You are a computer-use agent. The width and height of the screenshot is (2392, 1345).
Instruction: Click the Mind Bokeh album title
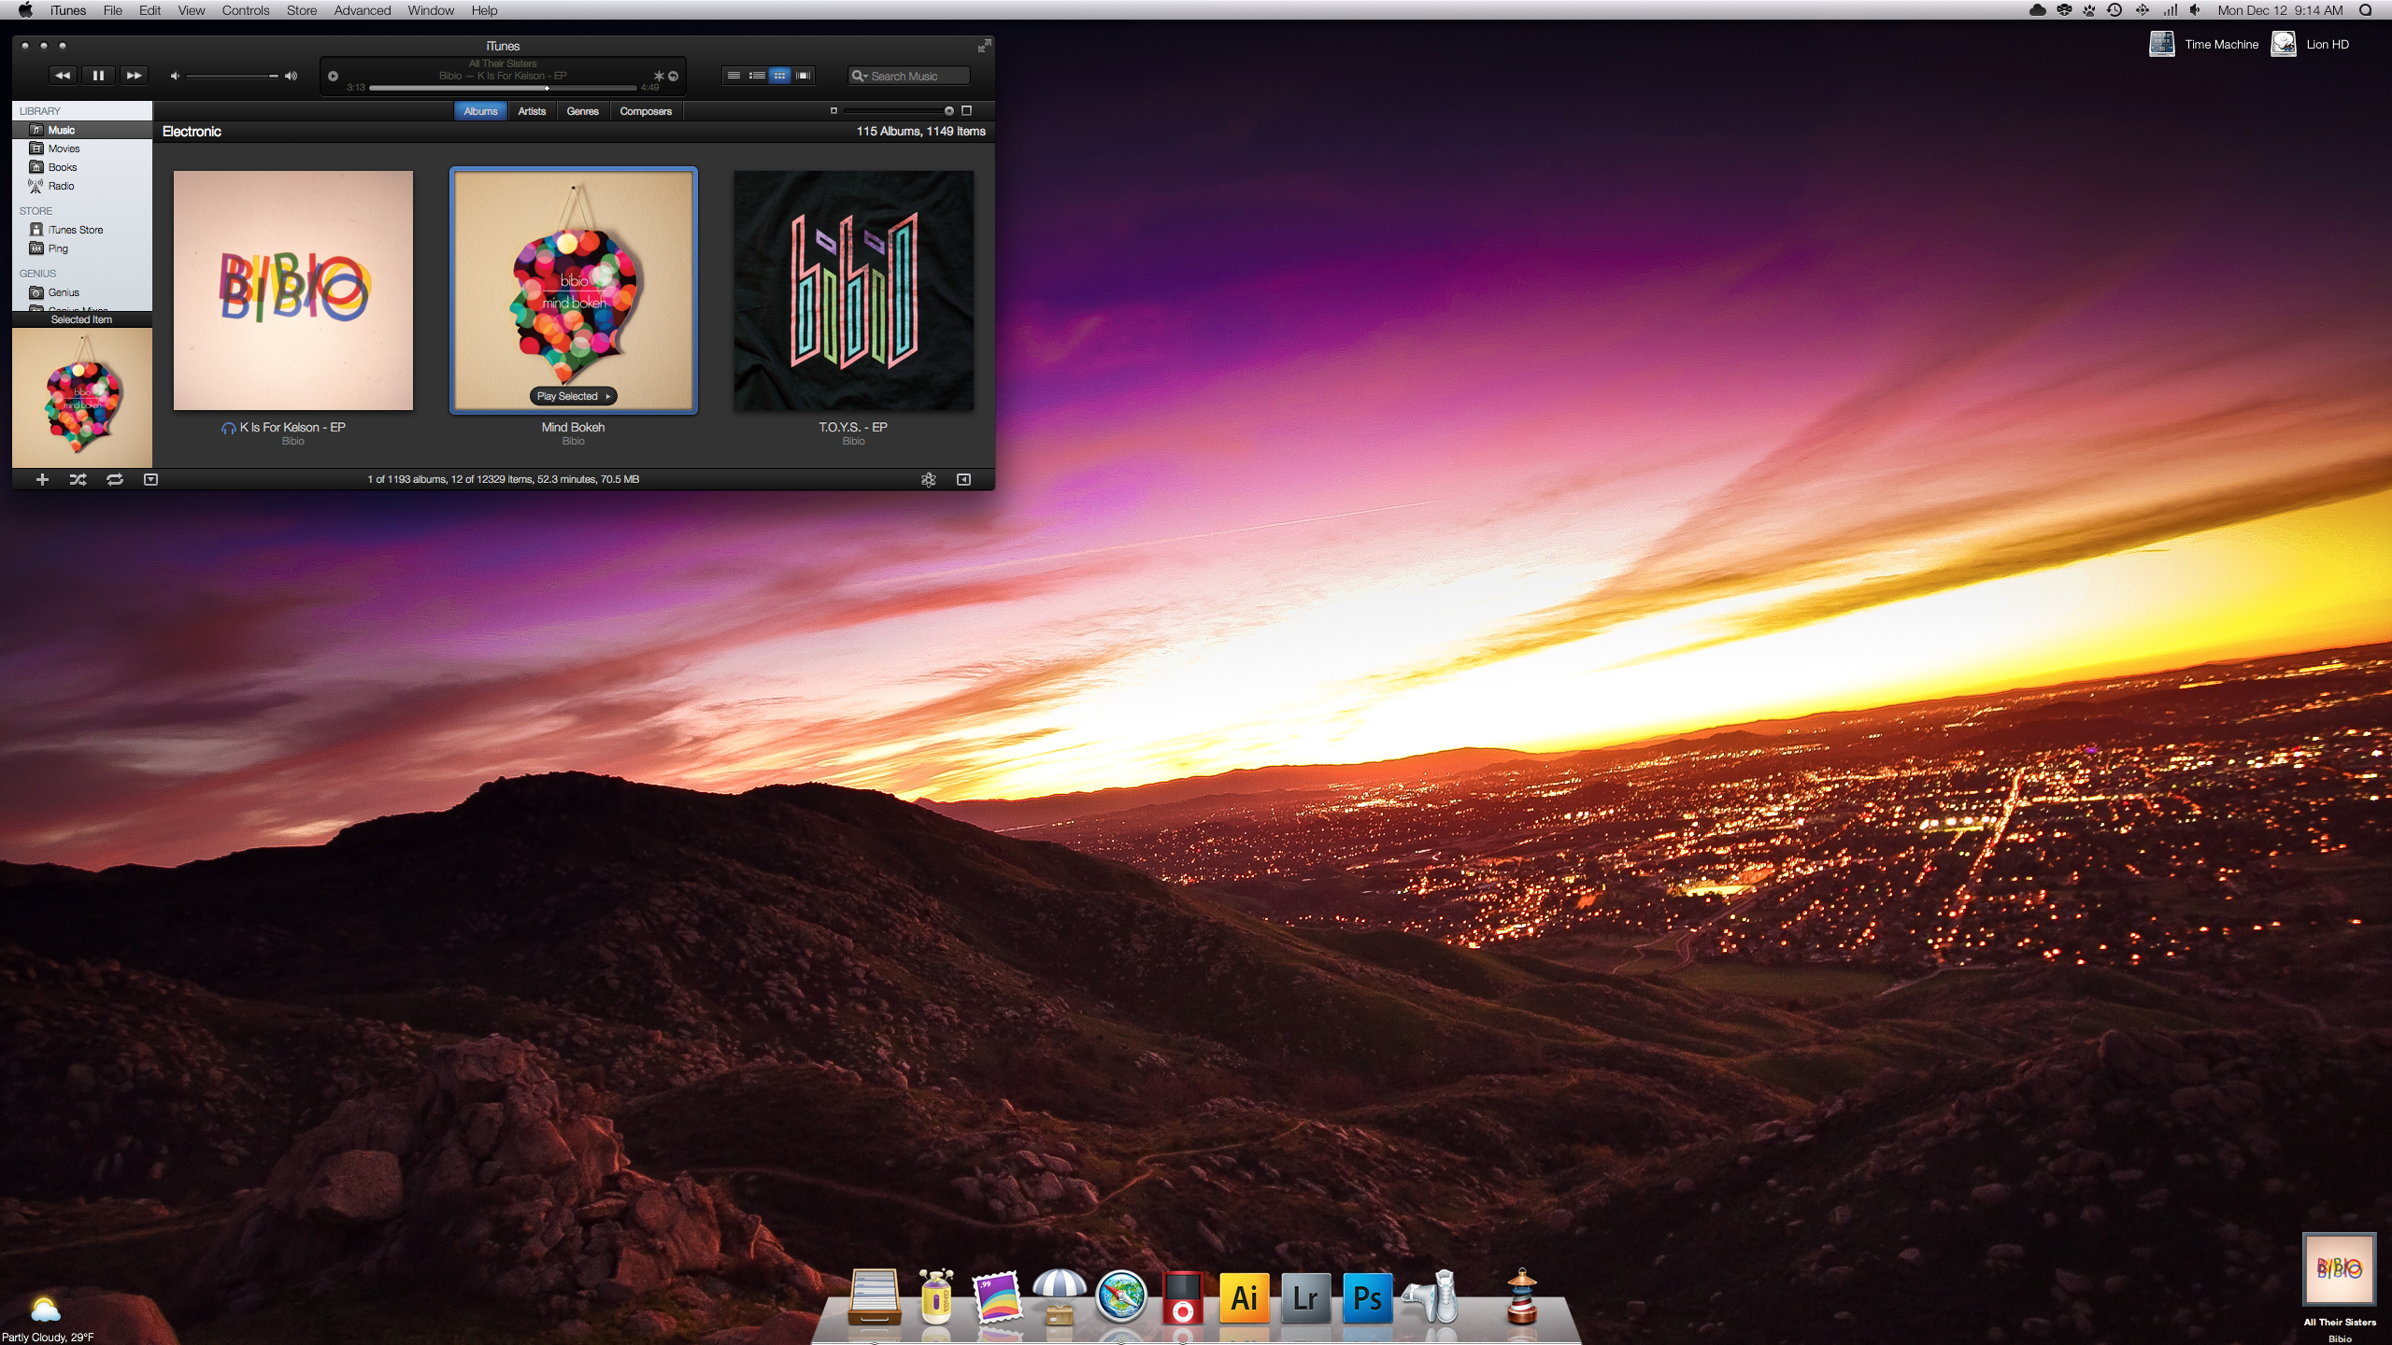click(x=574, y=427)
